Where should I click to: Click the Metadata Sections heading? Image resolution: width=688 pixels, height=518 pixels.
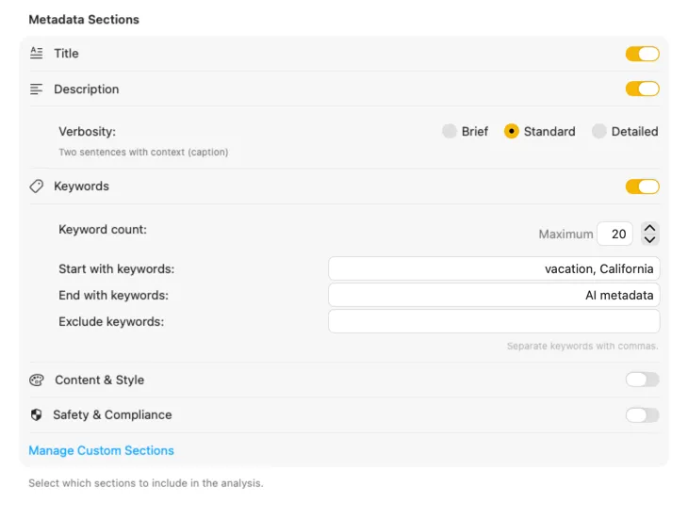click(x=84, y=19)
